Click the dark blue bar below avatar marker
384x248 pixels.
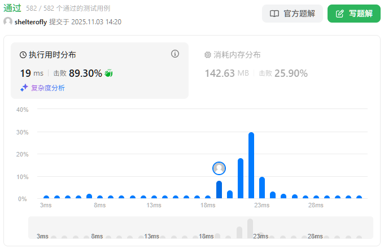(x=219, y=190)
